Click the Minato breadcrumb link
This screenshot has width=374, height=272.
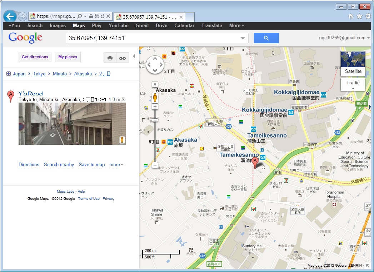60,74
